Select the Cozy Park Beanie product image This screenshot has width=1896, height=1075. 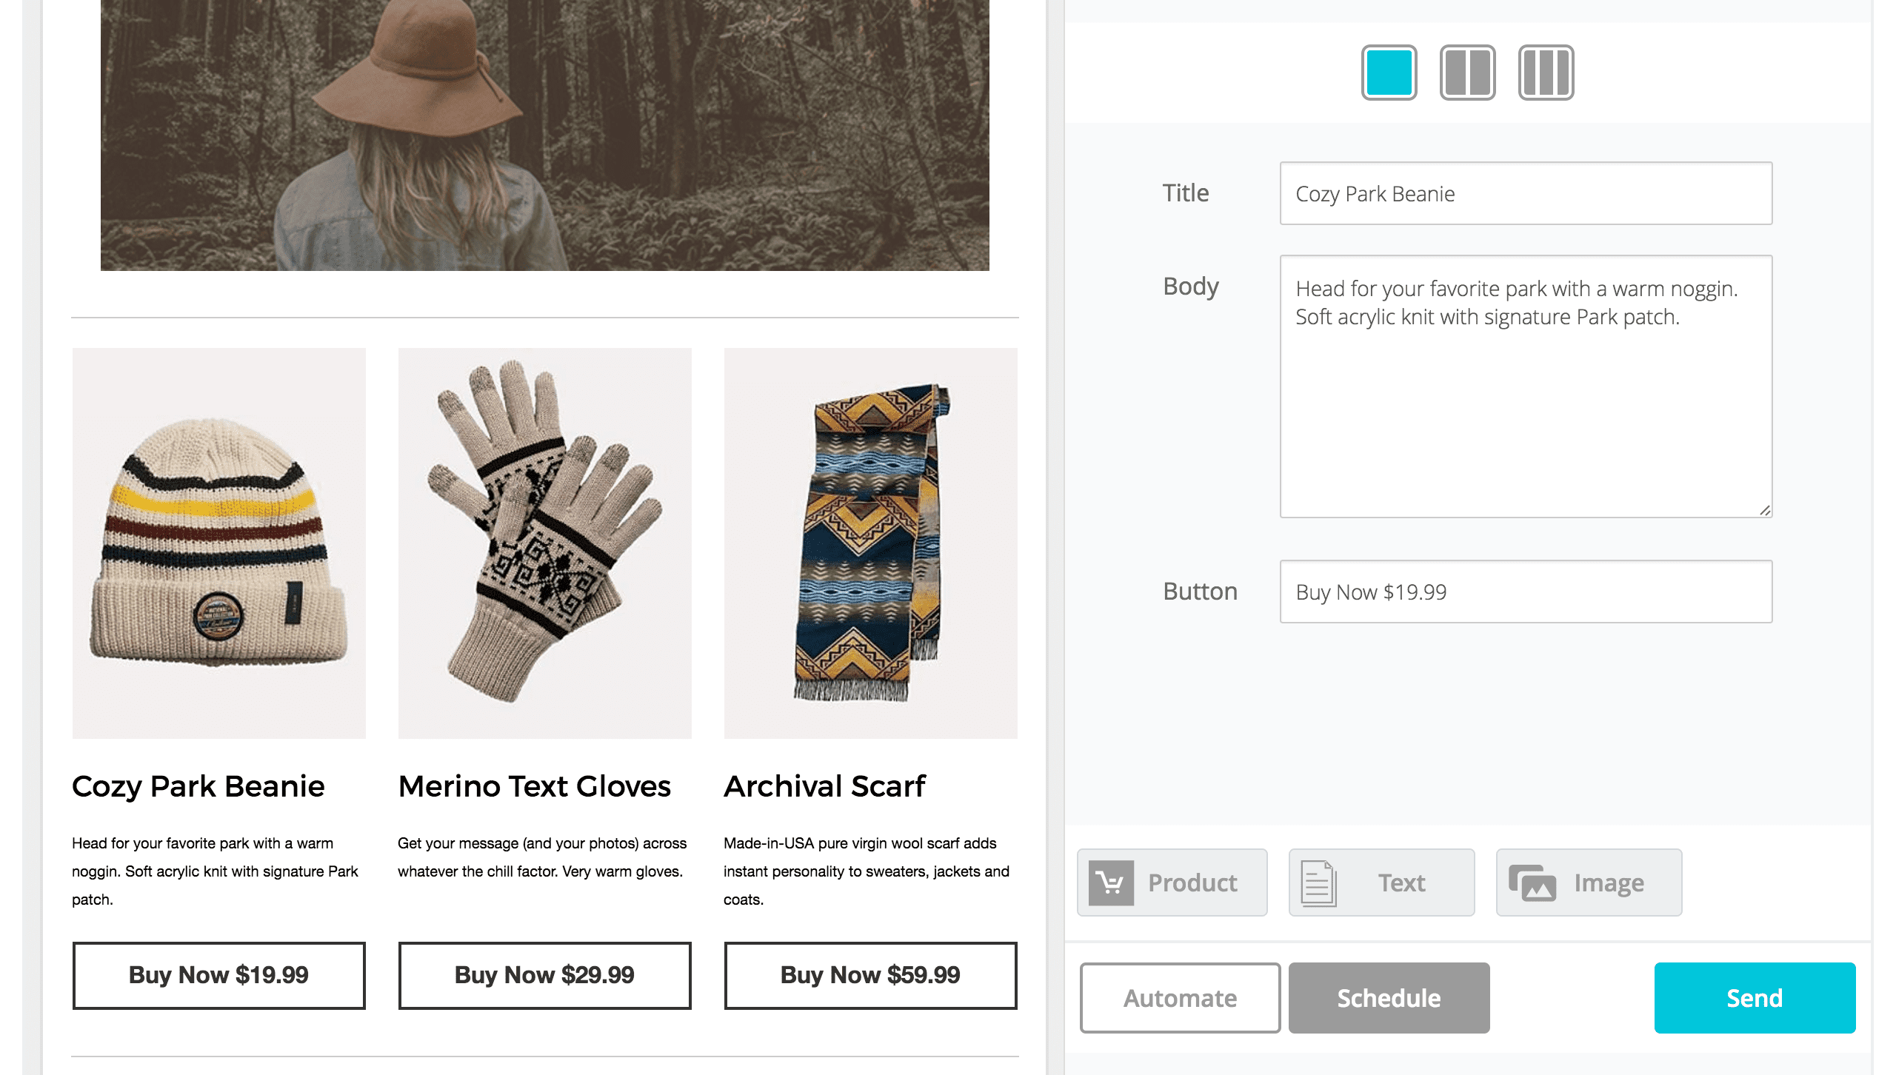[218, 543]
